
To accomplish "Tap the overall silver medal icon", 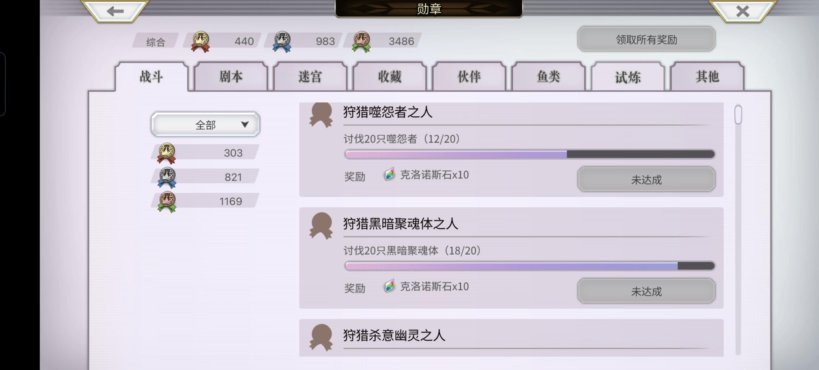I will (x=282, y=42).
